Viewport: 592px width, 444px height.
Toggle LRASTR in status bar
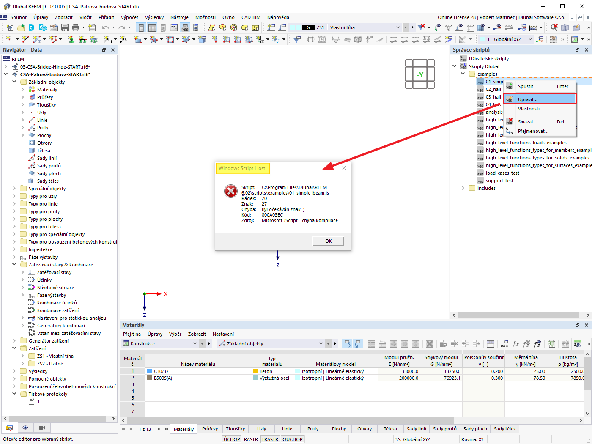coord(270,439)
